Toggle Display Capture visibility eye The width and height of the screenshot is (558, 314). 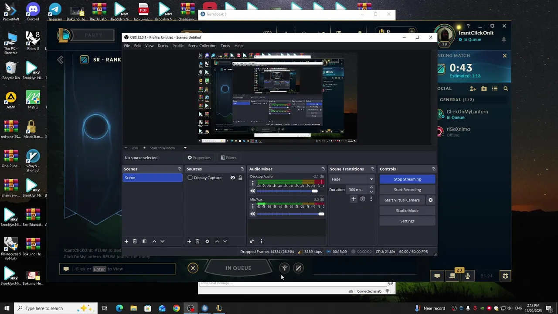pos(233,178)
